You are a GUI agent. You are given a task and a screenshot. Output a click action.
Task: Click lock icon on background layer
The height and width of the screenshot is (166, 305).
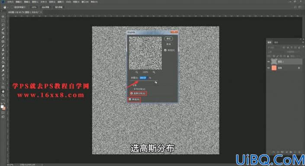tap(299, 68)
